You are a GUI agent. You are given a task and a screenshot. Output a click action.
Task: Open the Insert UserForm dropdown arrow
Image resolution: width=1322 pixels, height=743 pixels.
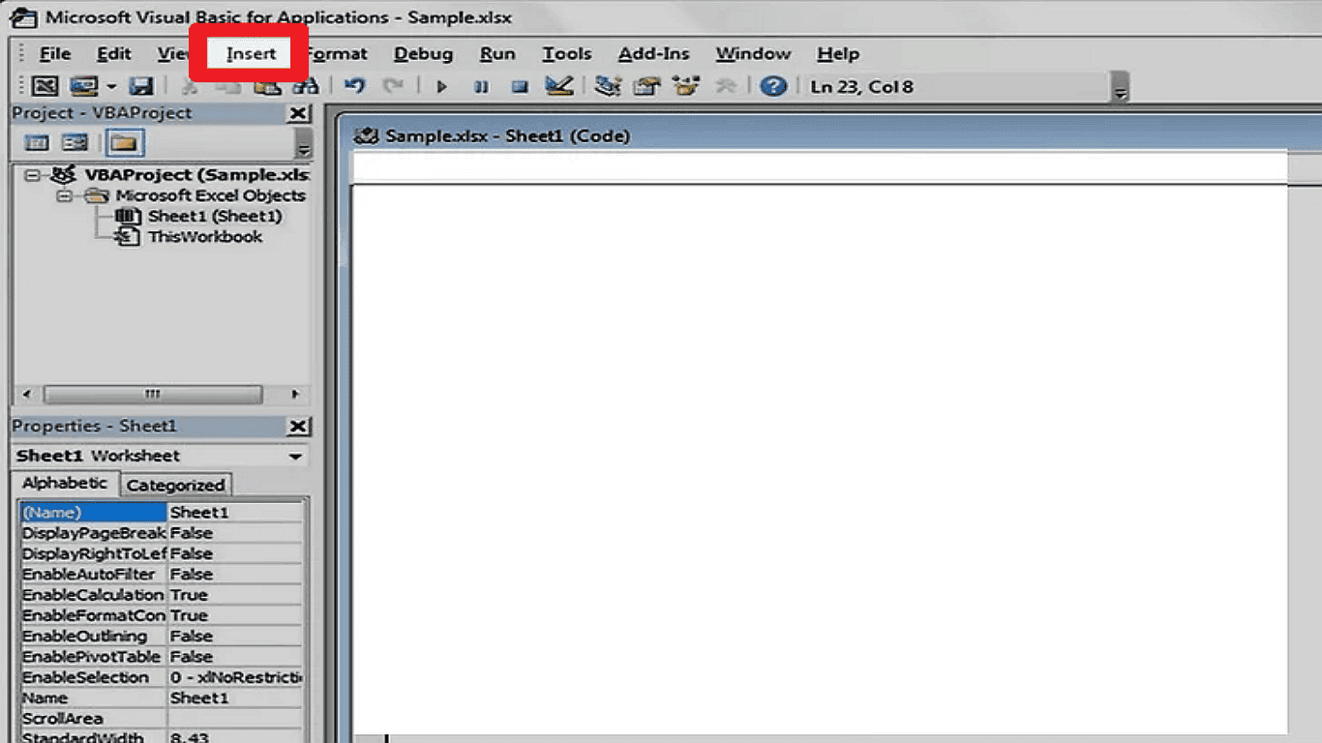click(x=110, y=86)
